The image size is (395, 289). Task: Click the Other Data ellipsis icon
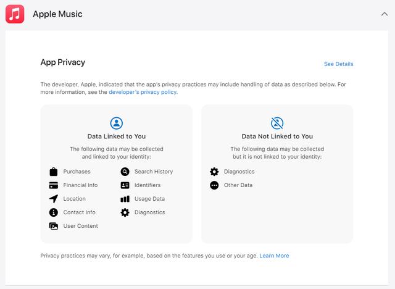tap(214, 185)
